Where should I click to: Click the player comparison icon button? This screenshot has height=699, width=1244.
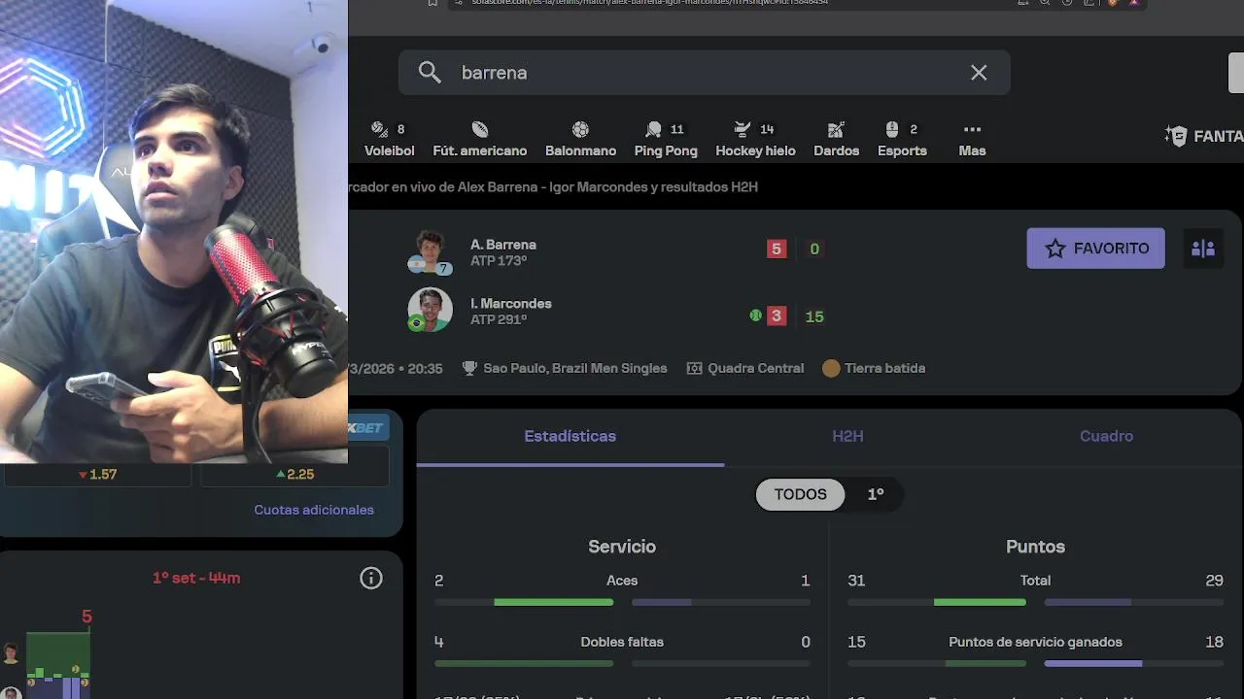click(1203, 249)
